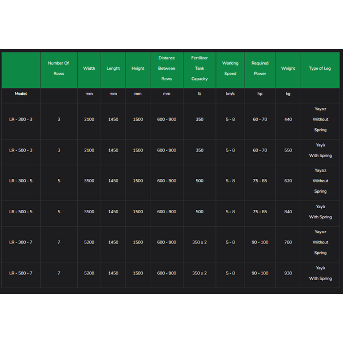Screen dimensions: 343x343
Task: Click 'Yaylı With Spring' in LR - 500 - 7 row
Action: click(x=320, y=273)
